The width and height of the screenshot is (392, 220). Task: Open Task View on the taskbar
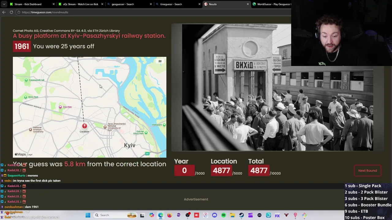[142, 215]
